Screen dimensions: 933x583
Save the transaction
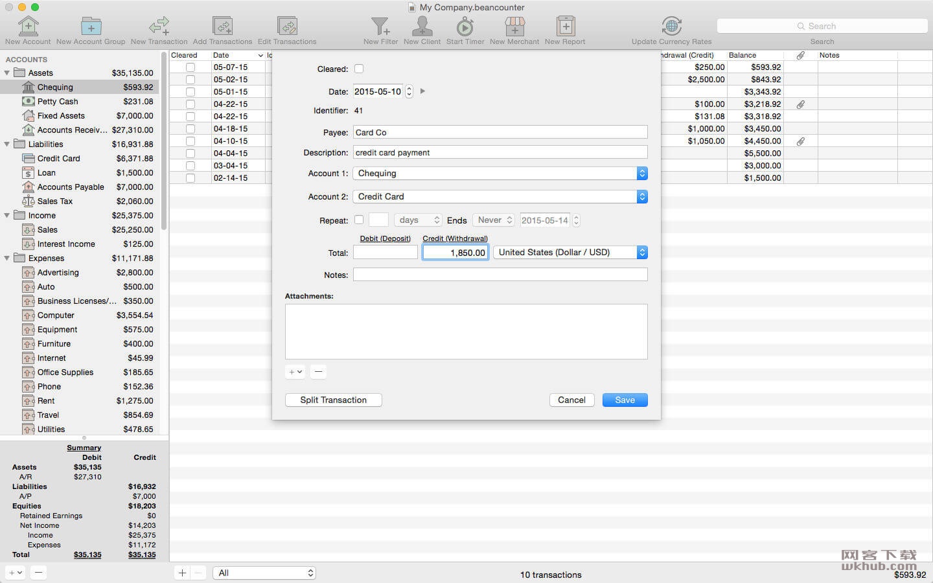pyautogui.click(x=625, y=400)
